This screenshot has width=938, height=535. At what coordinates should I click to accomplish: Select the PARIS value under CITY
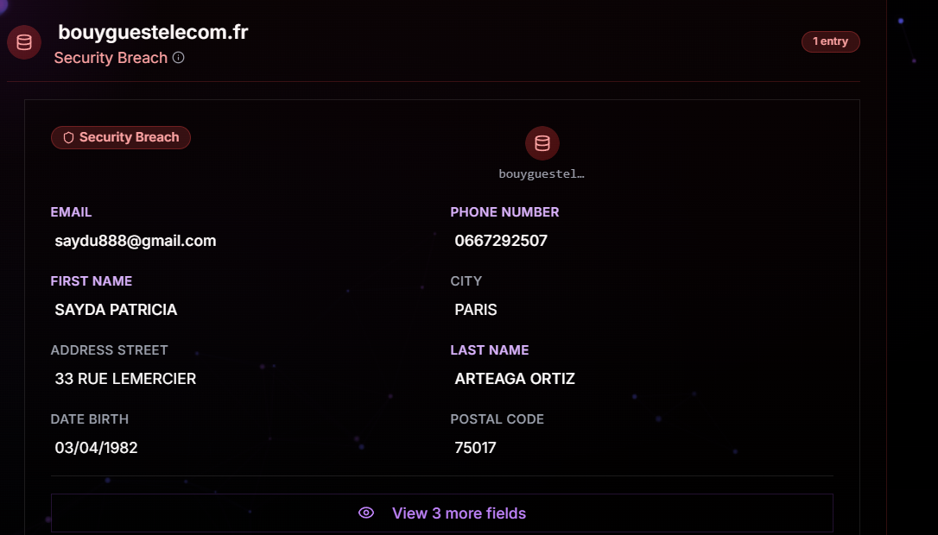[476, 310]
